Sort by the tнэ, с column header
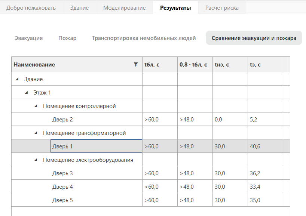The height and width of the screenshot is (216, 306). tap(230, 65)
